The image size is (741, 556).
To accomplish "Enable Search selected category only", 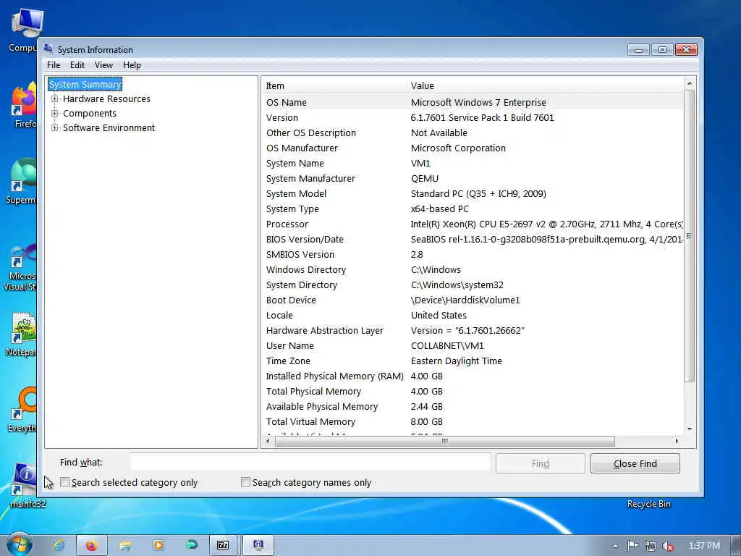I will [x=64, y=481].
